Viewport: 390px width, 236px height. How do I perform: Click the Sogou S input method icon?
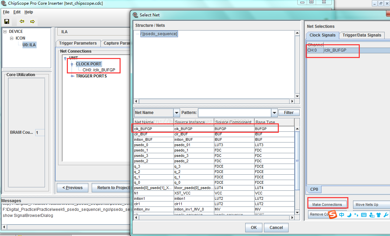tap(333, 215)
